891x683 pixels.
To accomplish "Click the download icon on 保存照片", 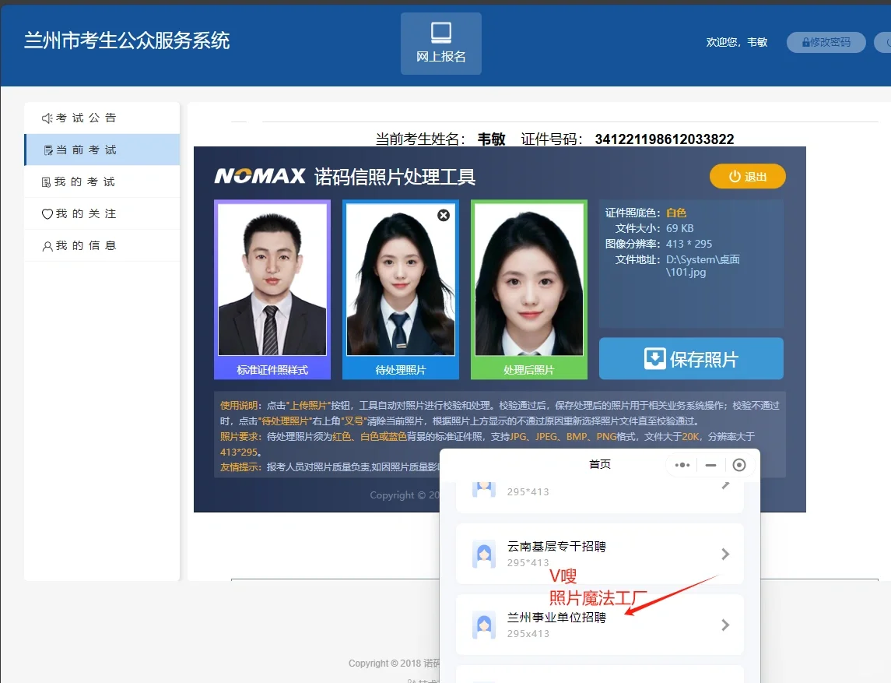I will (654, 359).
